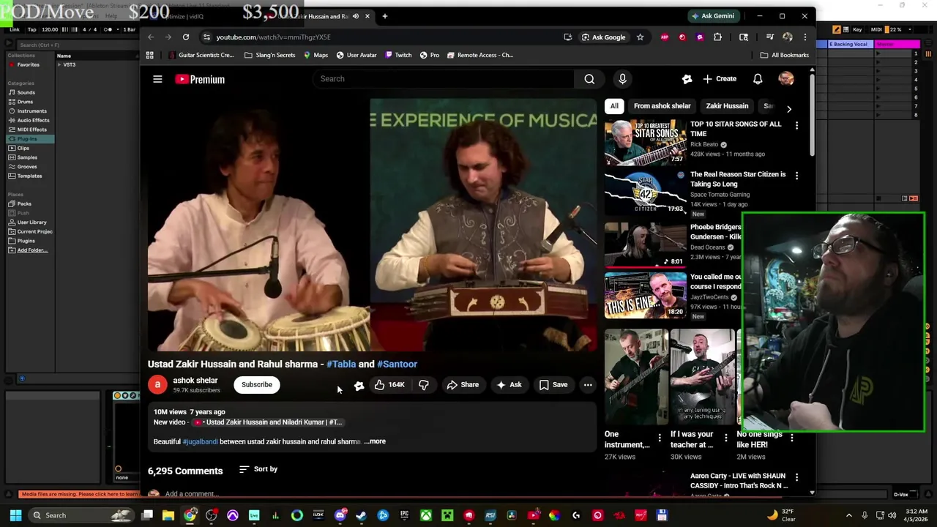Screen dimensions: 937x527
Task: Open Discord from the taskbar
Action: [x=340, y=515]
